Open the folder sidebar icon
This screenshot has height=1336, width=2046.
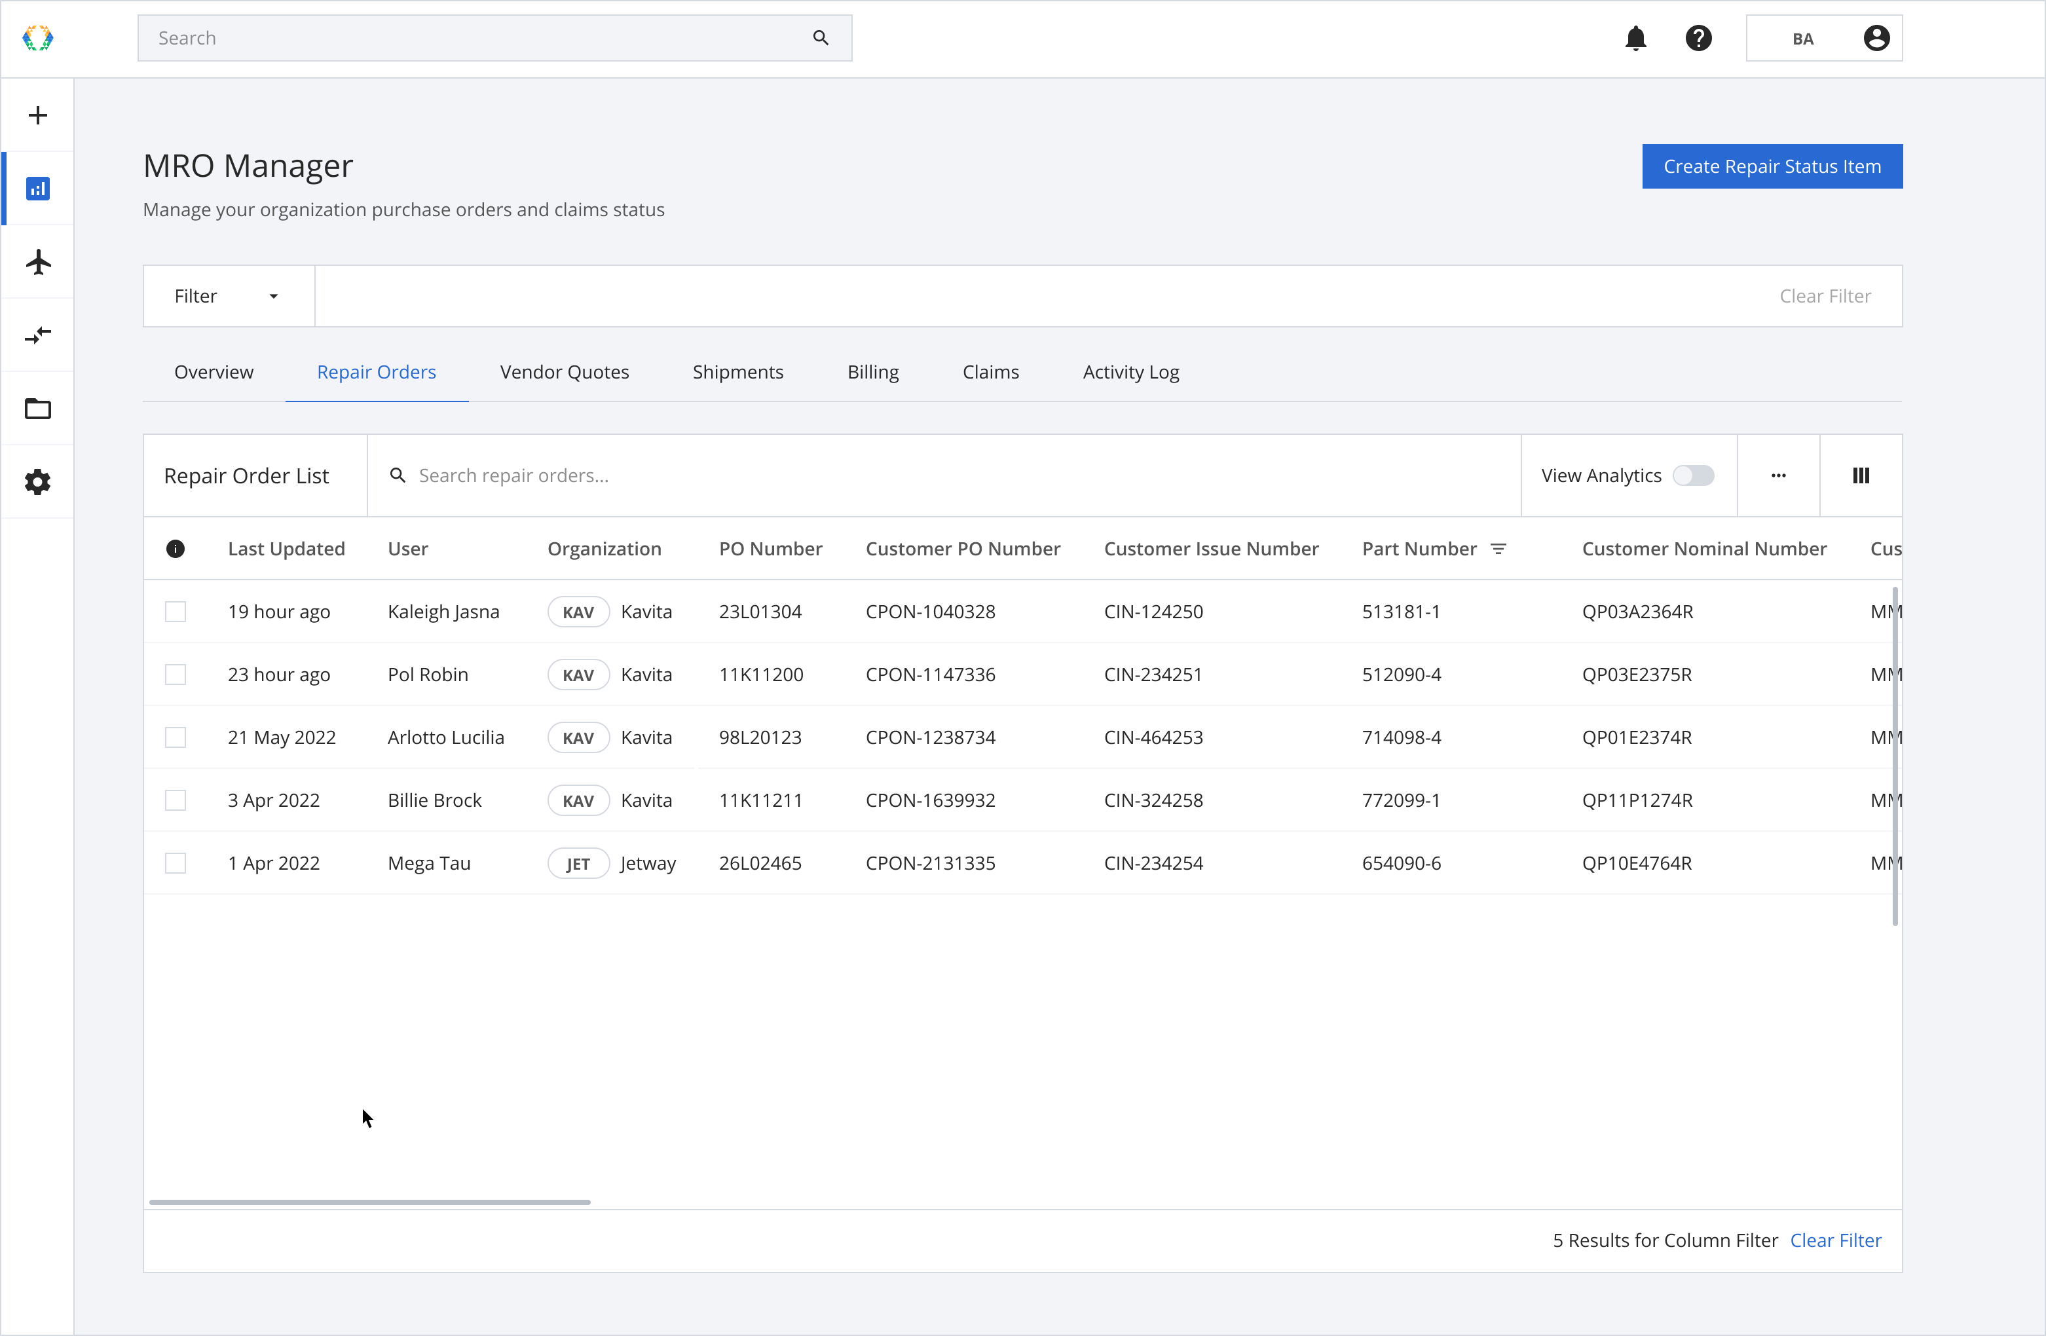pos(38,409)
